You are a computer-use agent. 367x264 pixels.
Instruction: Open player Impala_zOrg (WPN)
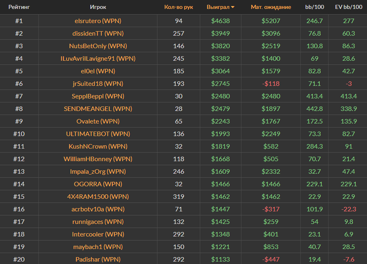98,172
